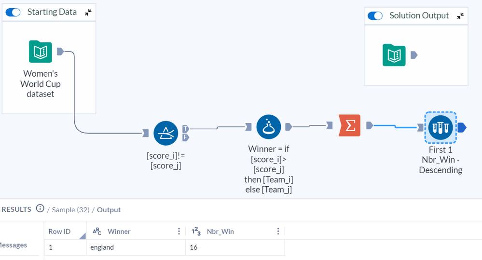
Task: Open the Nbr_Win column options menu
Action: tap(278, 232)
